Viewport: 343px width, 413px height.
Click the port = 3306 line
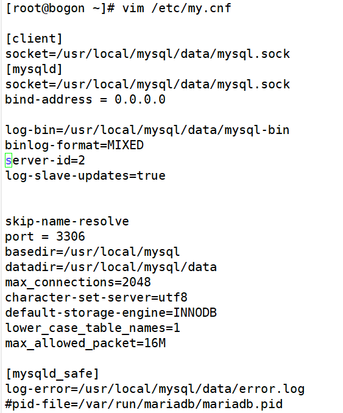pyautogui.click(x=45, y=236)
